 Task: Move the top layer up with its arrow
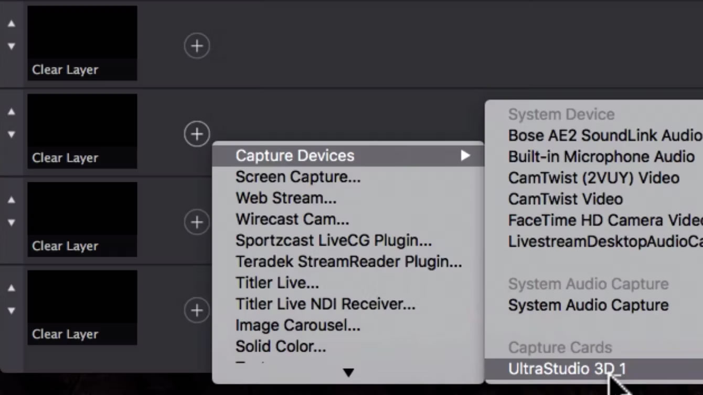pos(12,24)
